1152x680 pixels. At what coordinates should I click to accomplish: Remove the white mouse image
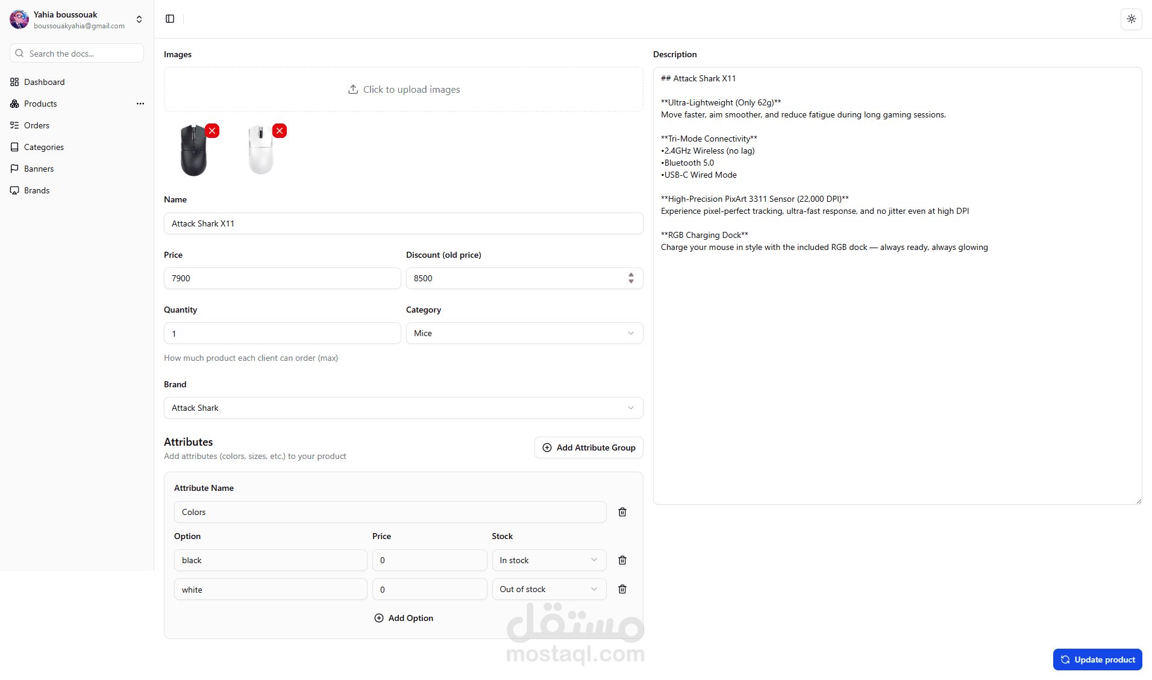point(280,131)
